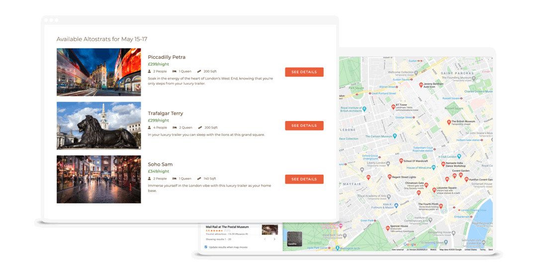Click the £349/night price on Soho Sam

pos(158,171)
